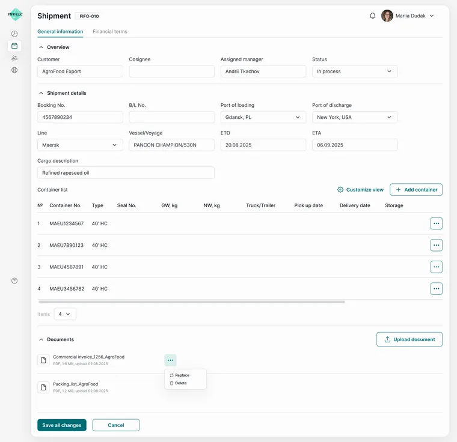The height and width of the screenshot is (442, 457).
Task: Open the shipments box icon in sidebar
Action: pos(14,46)
